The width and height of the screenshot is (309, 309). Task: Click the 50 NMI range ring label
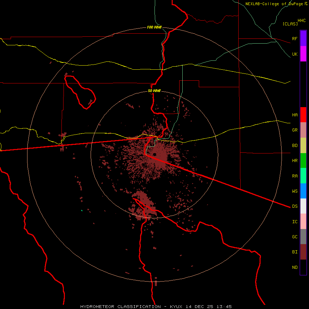(154, 91)
